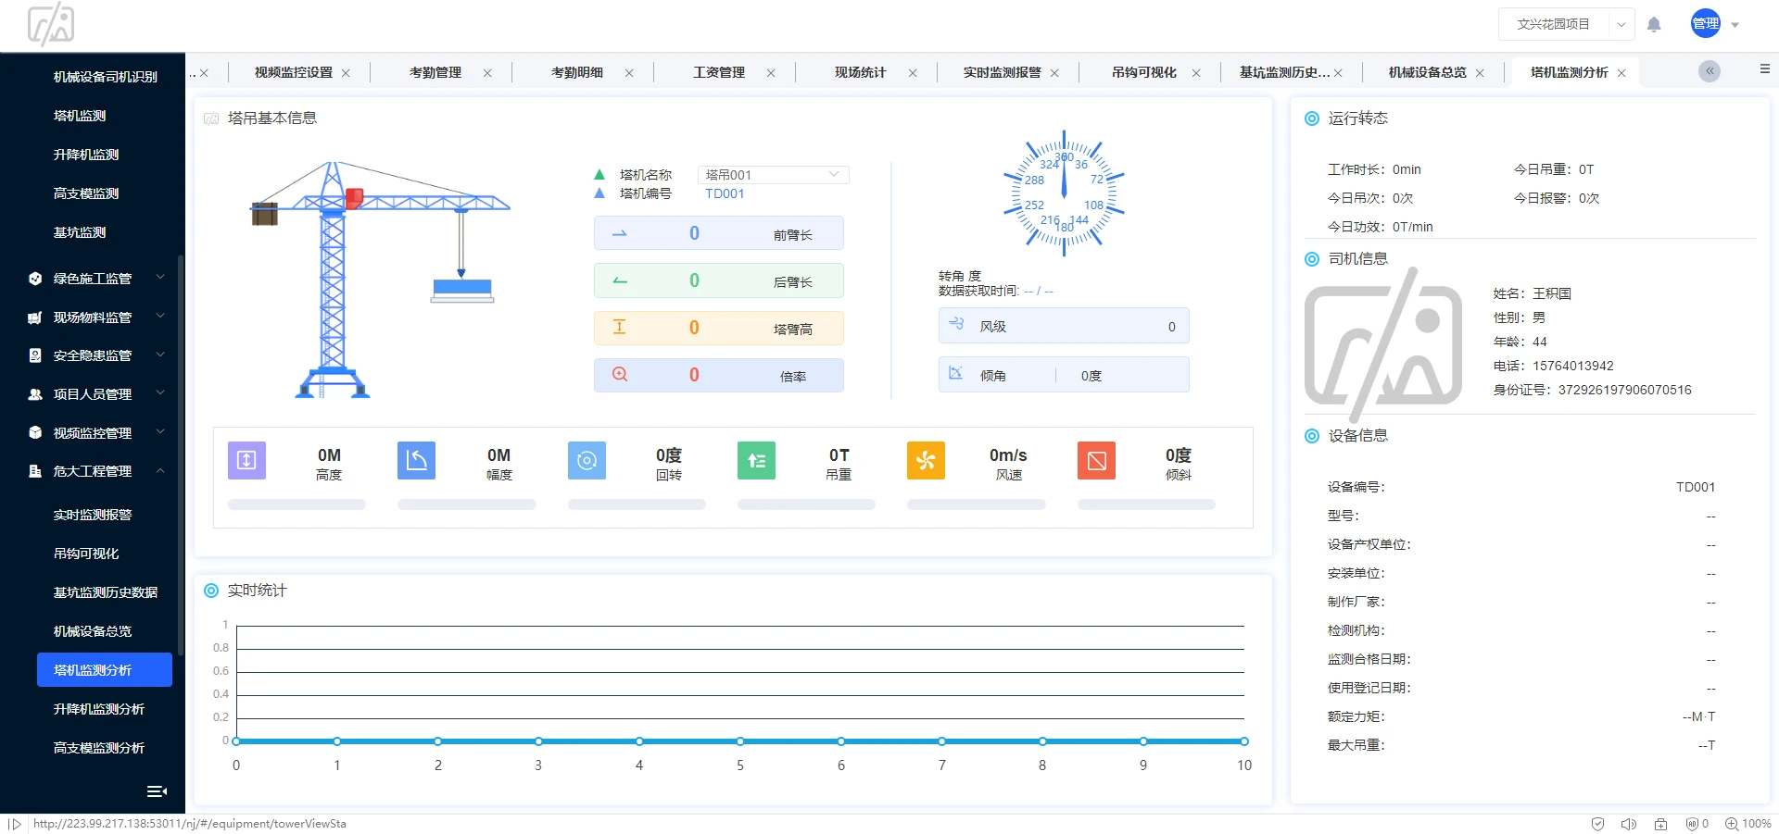Select the green 吊重 (load weight) icon
The width and height of the screenshot is (1779, 834).
756,460
